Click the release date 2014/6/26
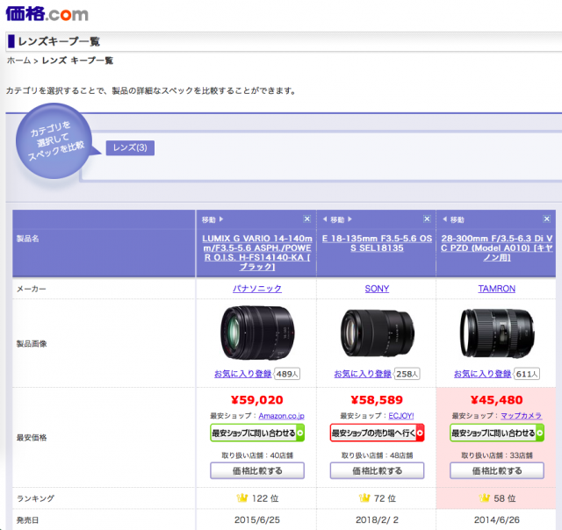This screenshot has width=562, height=530. click(497, 519)
